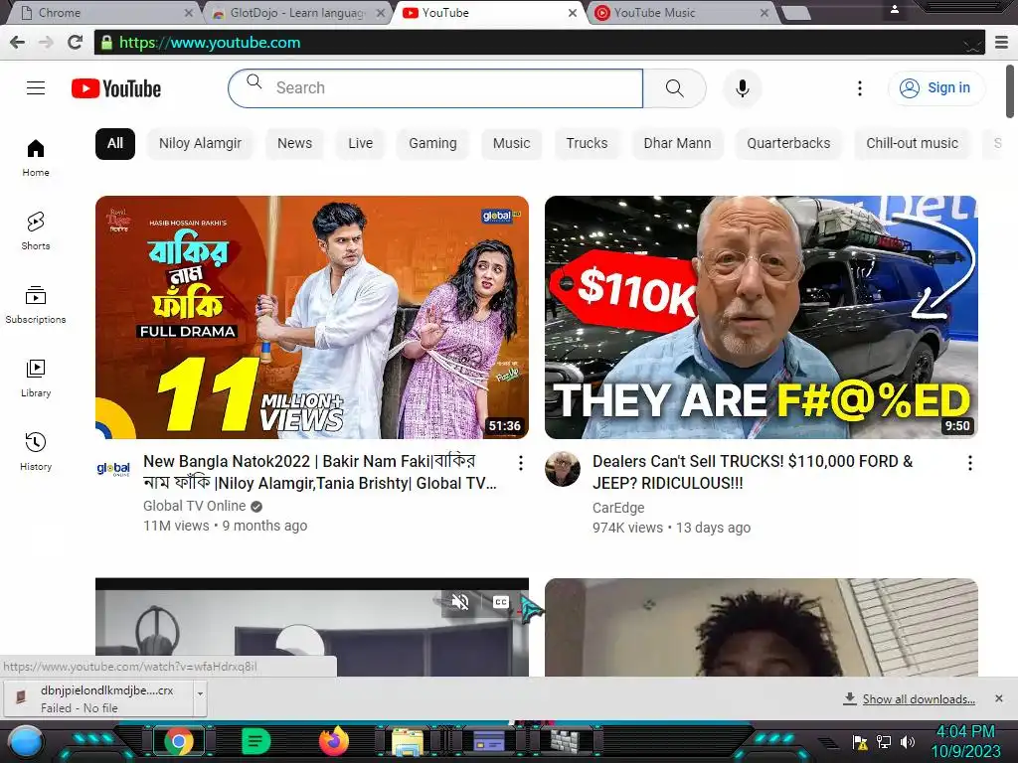Open File Explorer from taskbar
The height and width of the screenshot is (763, 1018).
coord(409,741)
